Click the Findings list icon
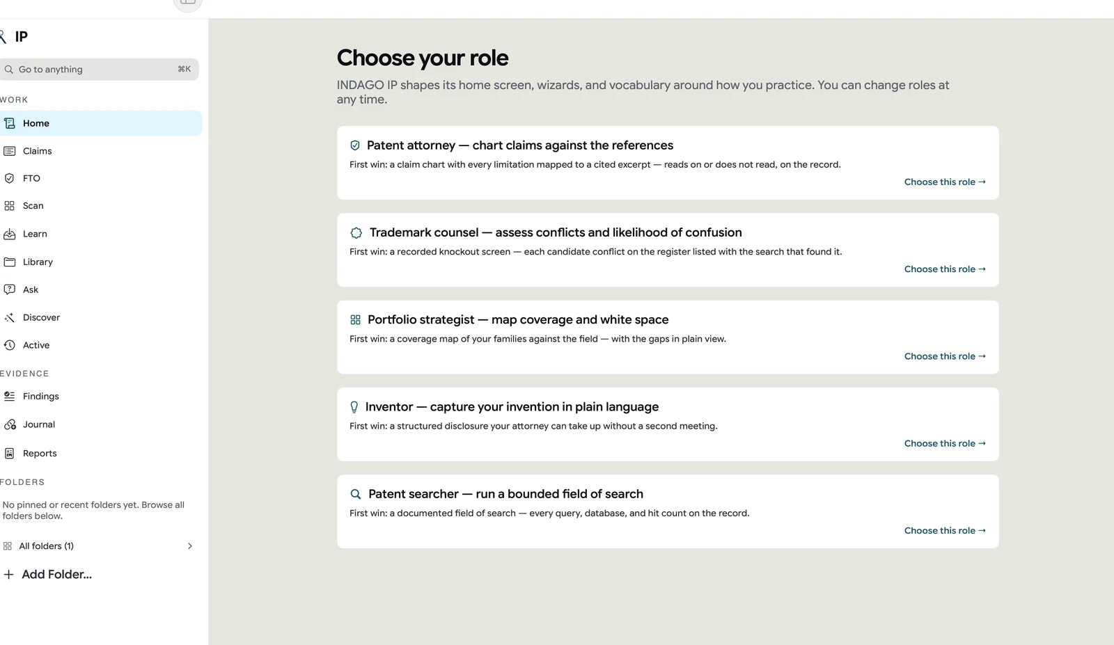The width and height of the screenshot is (1114, 645). click(10, 396)
